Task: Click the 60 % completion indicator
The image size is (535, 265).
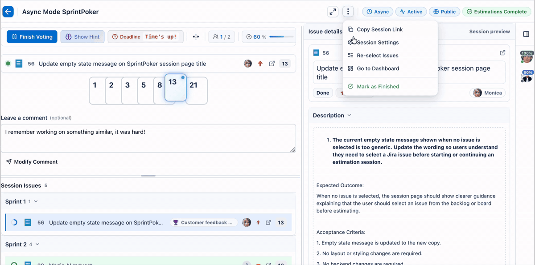Action: click(256, 37)
